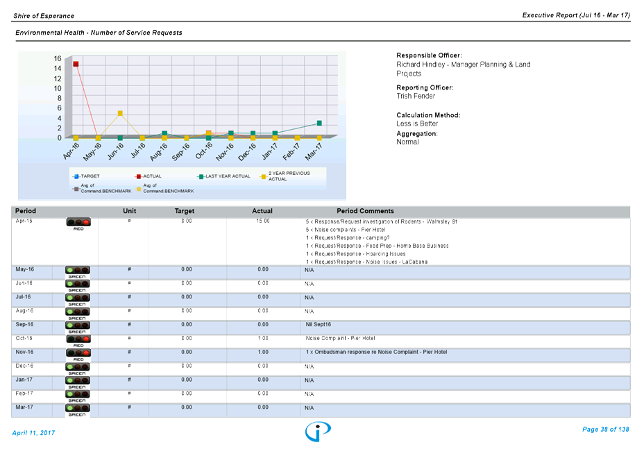Click the Nil Sept16 comment

pos(318,324)
